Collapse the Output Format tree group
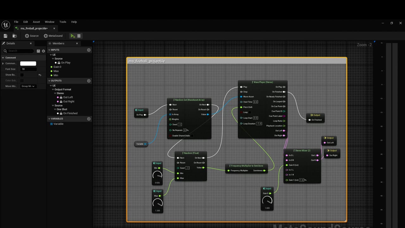Viewport: 405px width, 228px height. [53, 90]
